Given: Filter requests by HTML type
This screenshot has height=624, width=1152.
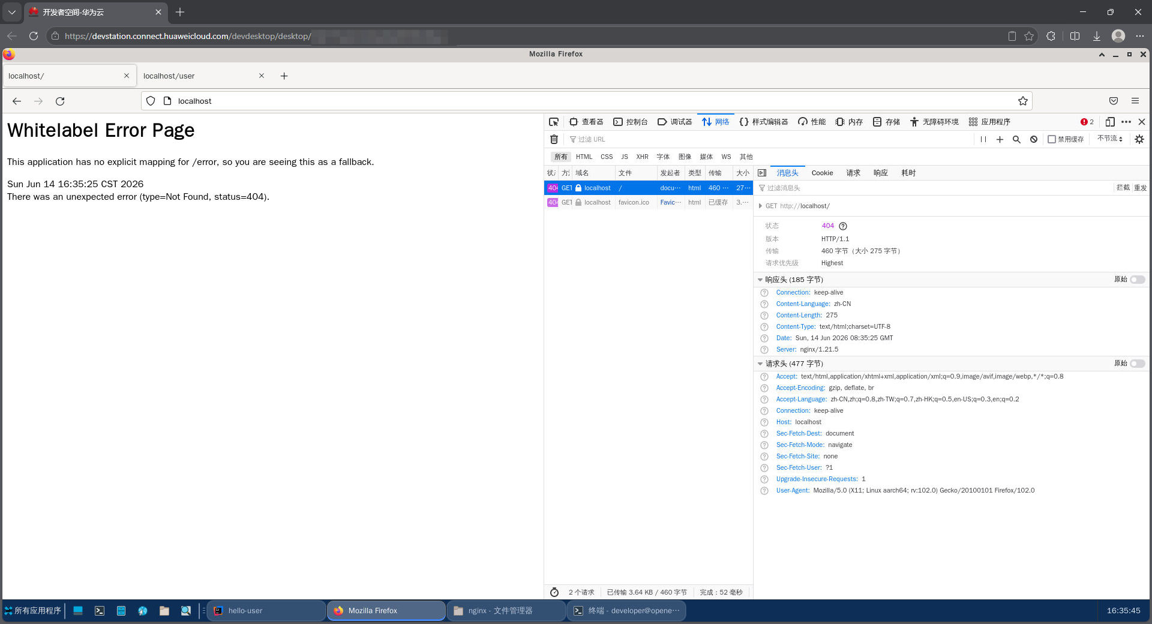Looking at the screenshot, I should click(x=584, y=157).
